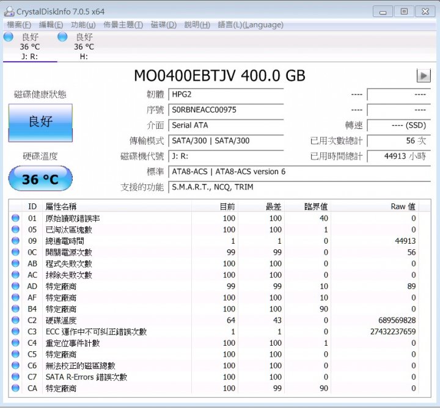Click the Raw 值 column header
Image resolution: width=440 pixels, height=408 pixels.
[x=375, y=206]
